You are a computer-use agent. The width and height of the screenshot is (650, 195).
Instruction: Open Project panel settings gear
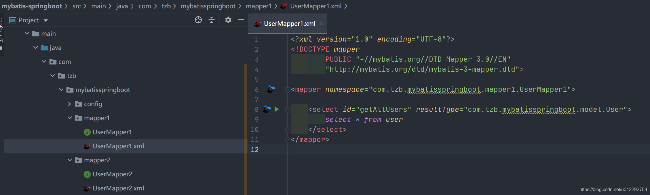point(228,20)
